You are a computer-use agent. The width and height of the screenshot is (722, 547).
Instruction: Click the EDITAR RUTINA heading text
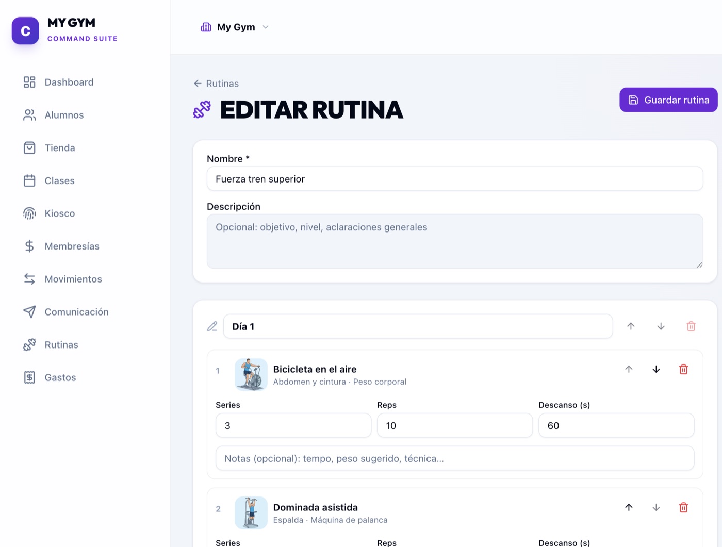pos(311,110)
